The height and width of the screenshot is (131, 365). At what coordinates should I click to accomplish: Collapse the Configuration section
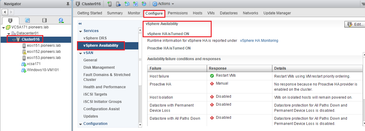click(81, 124)
